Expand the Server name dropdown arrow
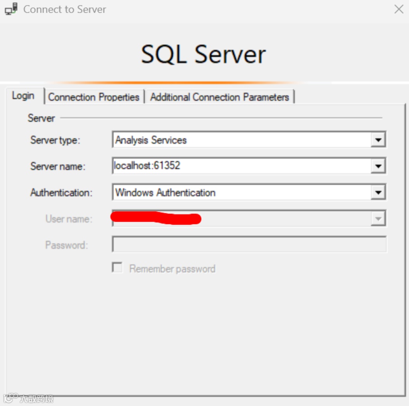 pos(378,166)
